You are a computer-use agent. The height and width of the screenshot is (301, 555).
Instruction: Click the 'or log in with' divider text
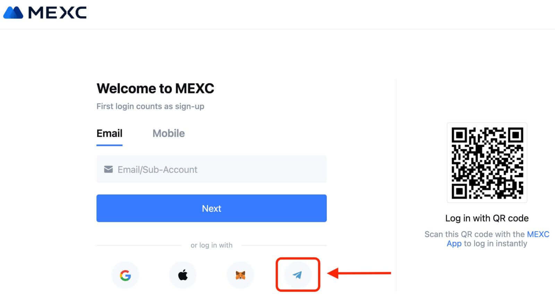click(212, 245)
